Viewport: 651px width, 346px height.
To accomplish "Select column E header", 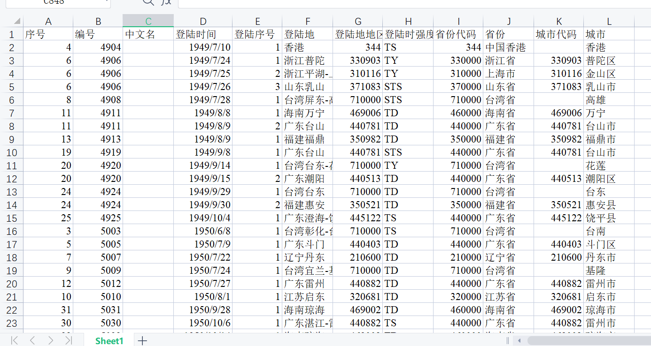I will click(x=257, y=21).
